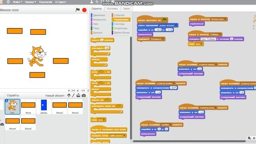Click the ждать до block in palette
Image resolution: width=256 pixels, height=144 pixels.
pyautogui.click(x=101, y=100)
